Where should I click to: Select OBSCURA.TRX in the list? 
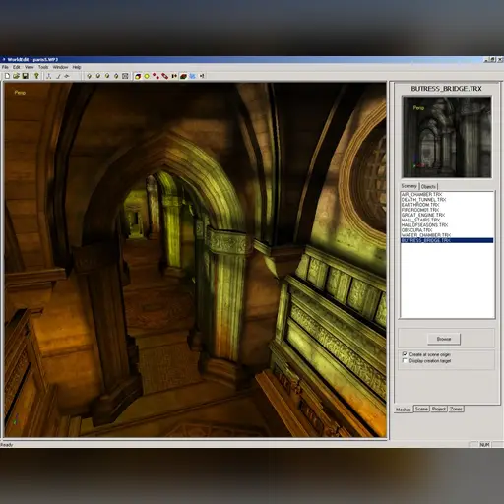tap(447, 230)
